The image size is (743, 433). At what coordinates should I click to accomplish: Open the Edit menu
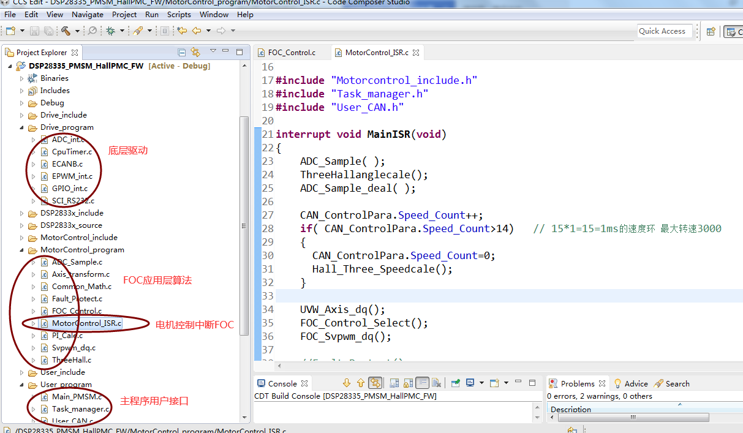click(x=31, y=14)
